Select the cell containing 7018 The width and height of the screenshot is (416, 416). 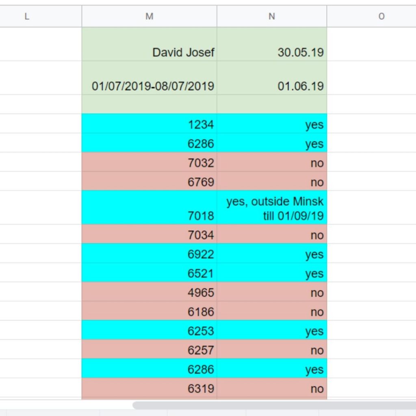pyautogui.click(x=149, y=208)
